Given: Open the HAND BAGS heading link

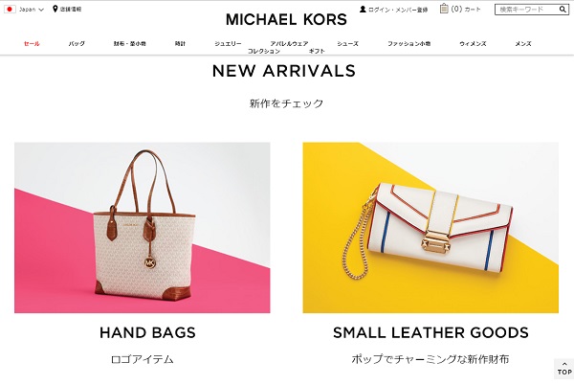Looking at the screenshot, I should (x=147, y=332).
